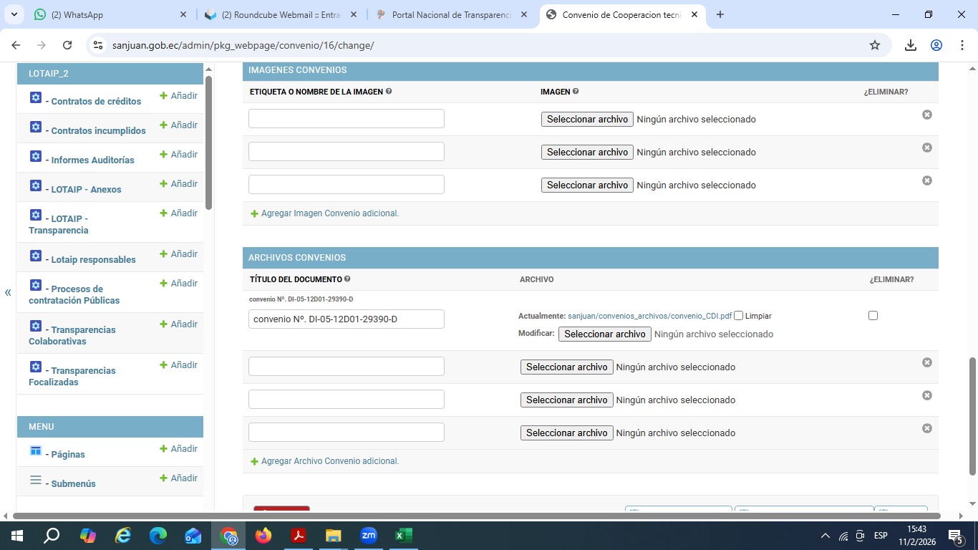This screenshot has height=550, width=978.
Task: Bookmark this page with the star icon
Action: (x=874, y=45)
